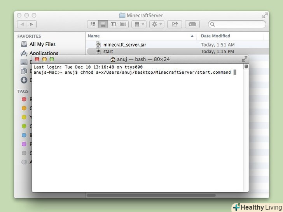This screenshot has height=212, width=283.
Task: Click the Last login line in Terminal
Action: coord(88,67)
